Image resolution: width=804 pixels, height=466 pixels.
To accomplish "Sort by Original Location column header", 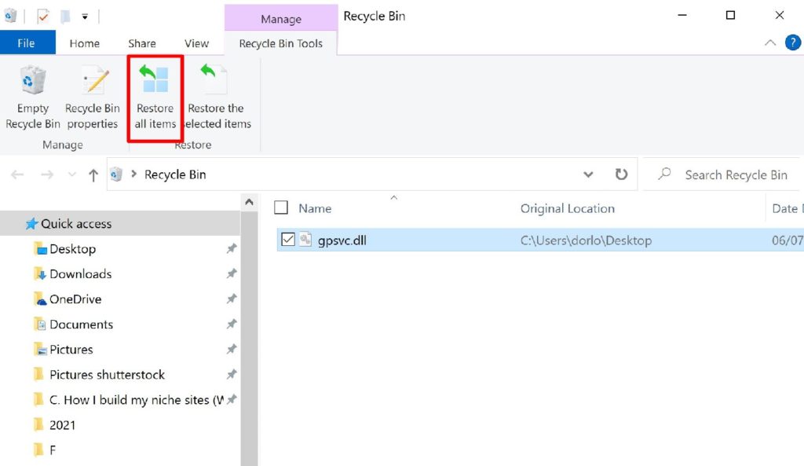I will pyautogui.click(x=567, y=208).
